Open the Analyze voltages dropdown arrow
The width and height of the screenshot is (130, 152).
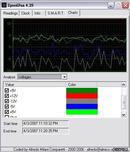coord(64,77)
